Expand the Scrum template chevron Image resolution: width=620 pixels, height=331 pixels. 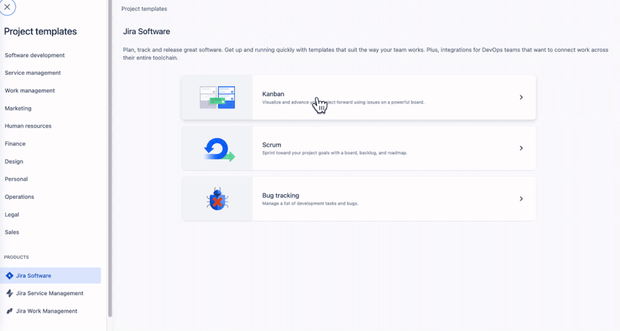pyautogui.click(x=521, y=148)
